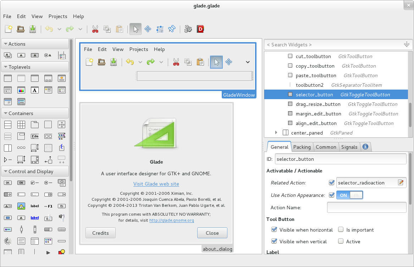Viewport: 414px width, 267px height.
Task: Expand the center_paned tree node
Action: 276,132
